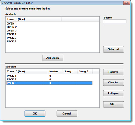Viewport: 135px width, 125px height.
Task: Select PACK 3 in Available list
Action: (x=12, y=41)
